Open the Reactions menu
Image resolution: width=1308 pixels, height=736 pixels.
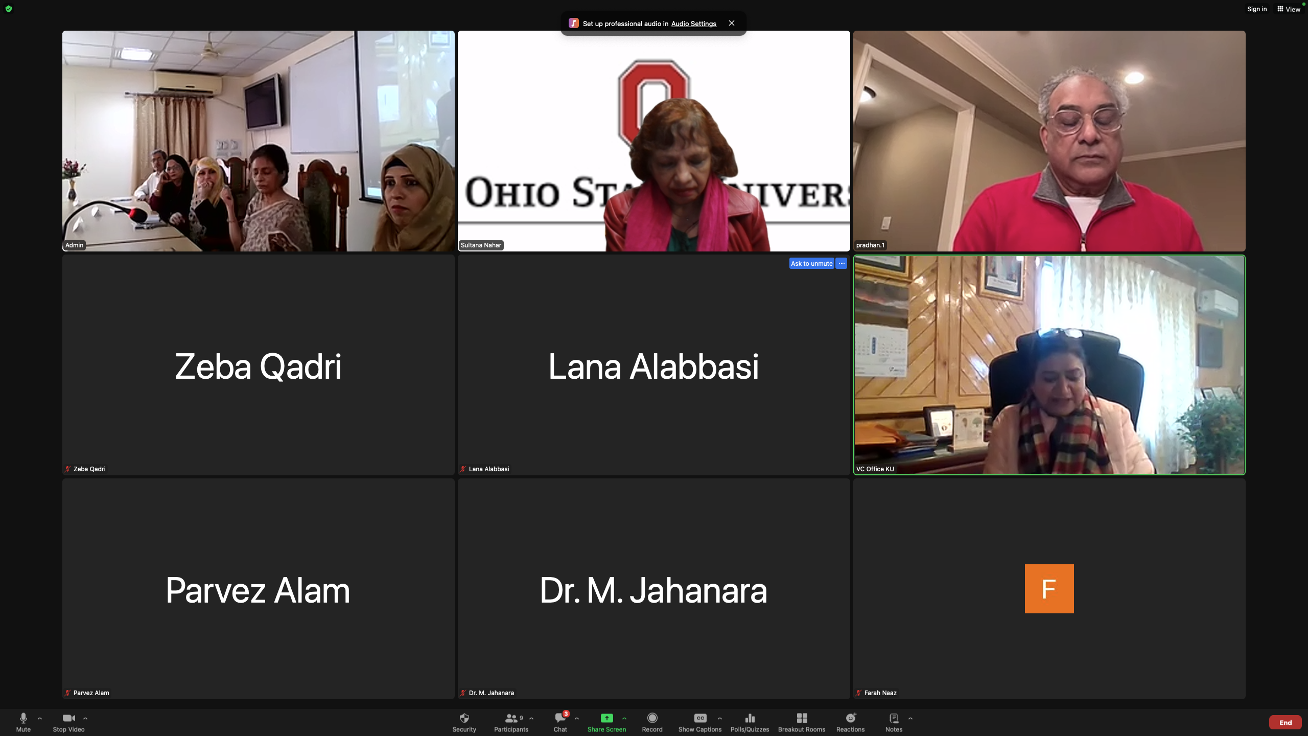[850, 718]
